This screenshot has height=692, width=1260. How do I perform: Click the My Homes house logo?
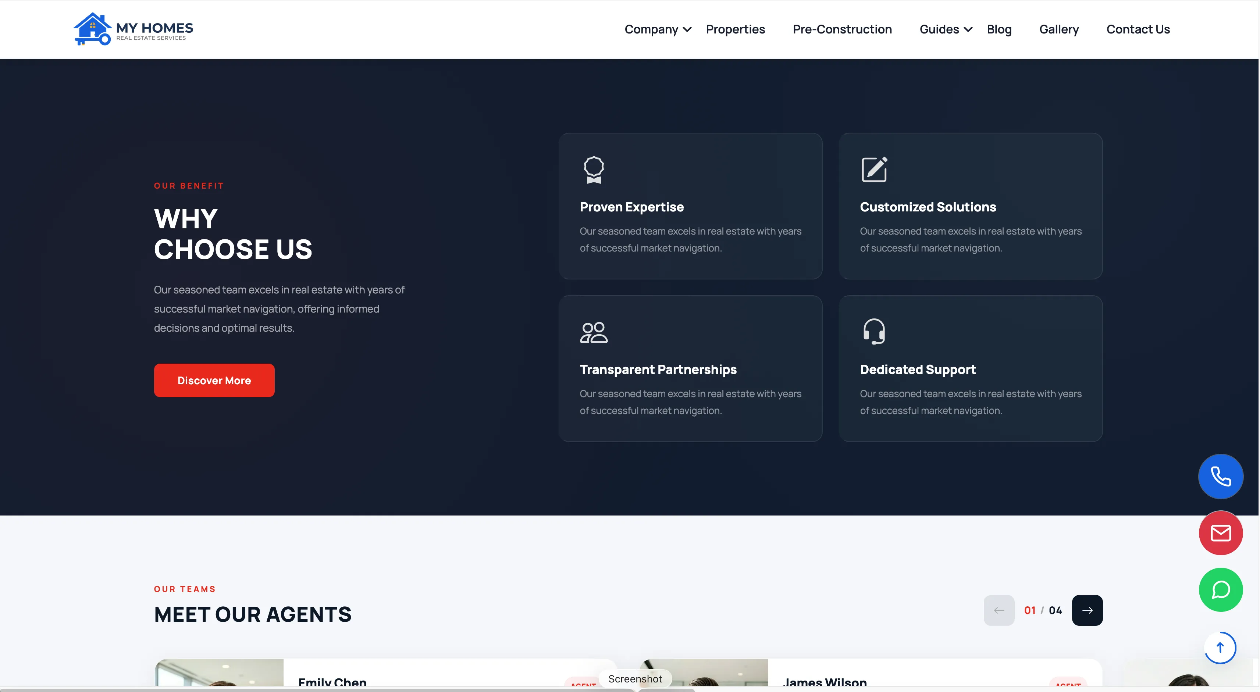(133, 29)
